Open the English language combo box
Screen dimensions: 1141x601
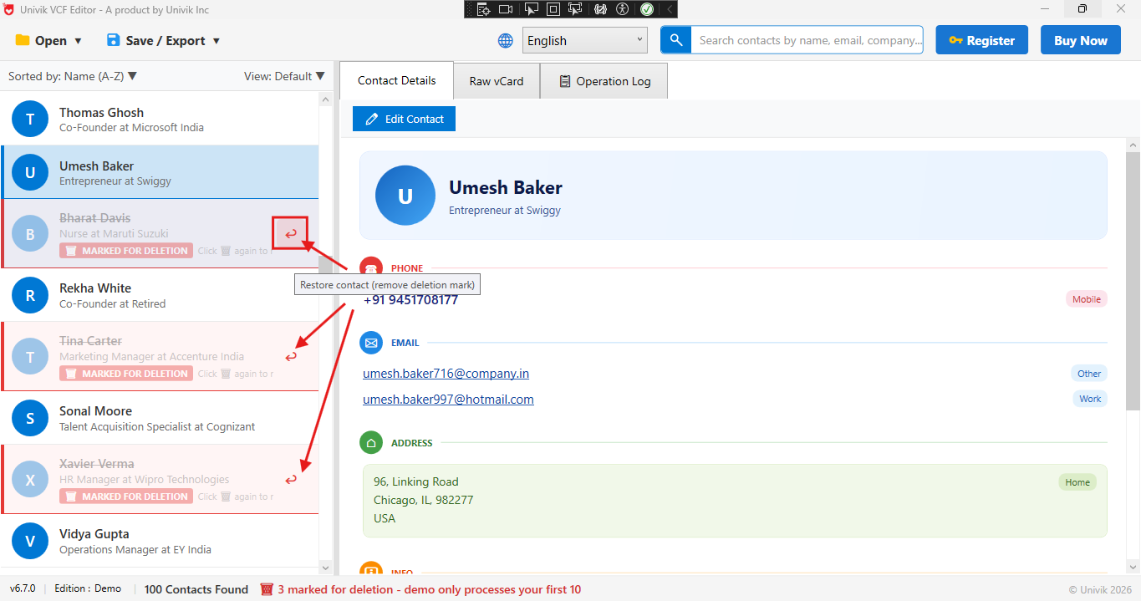point(585,40)
